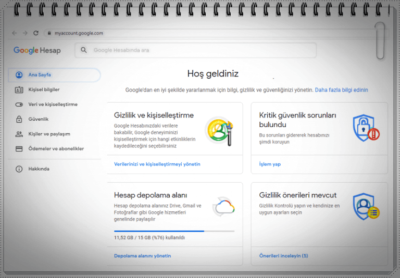
Task: Click the 'İşlem yap' link
Action: (x=270, y=165)
